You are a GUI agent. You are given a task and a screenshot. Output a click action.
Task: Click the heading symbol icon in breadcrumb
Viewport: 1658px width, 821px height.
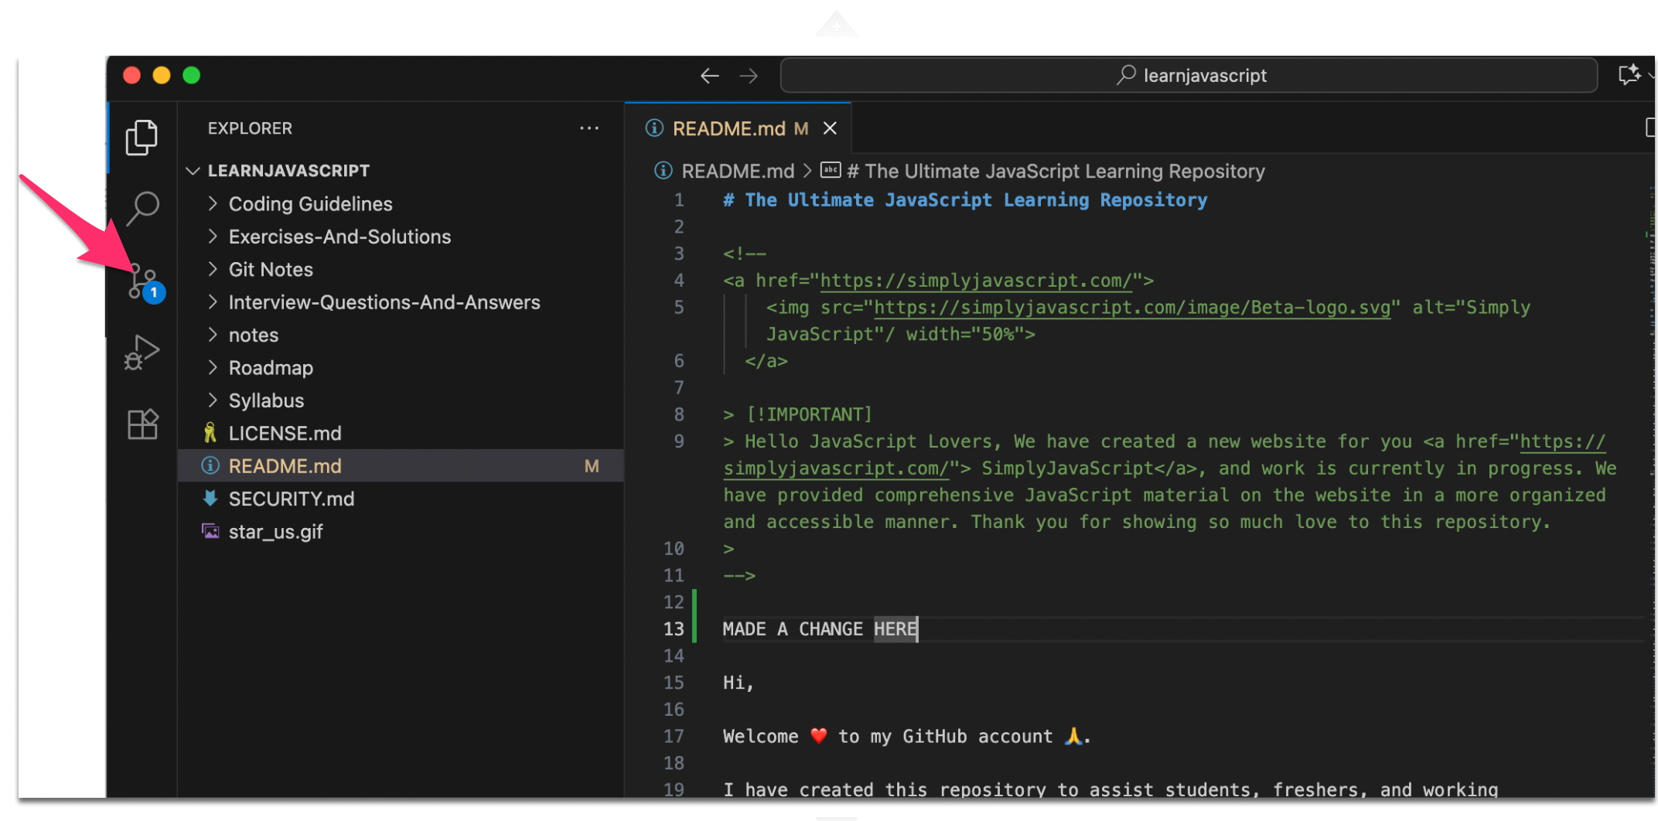[x=831, y=170]
